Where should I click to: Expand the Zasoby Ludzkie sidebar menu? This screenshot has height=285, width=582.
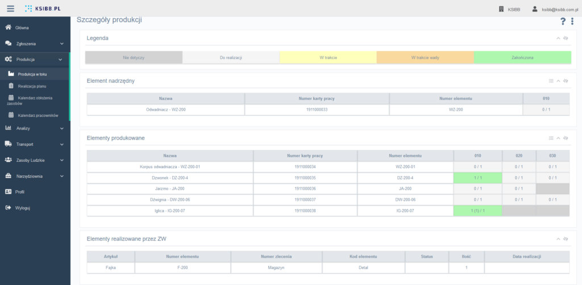[x=34, y=160]
